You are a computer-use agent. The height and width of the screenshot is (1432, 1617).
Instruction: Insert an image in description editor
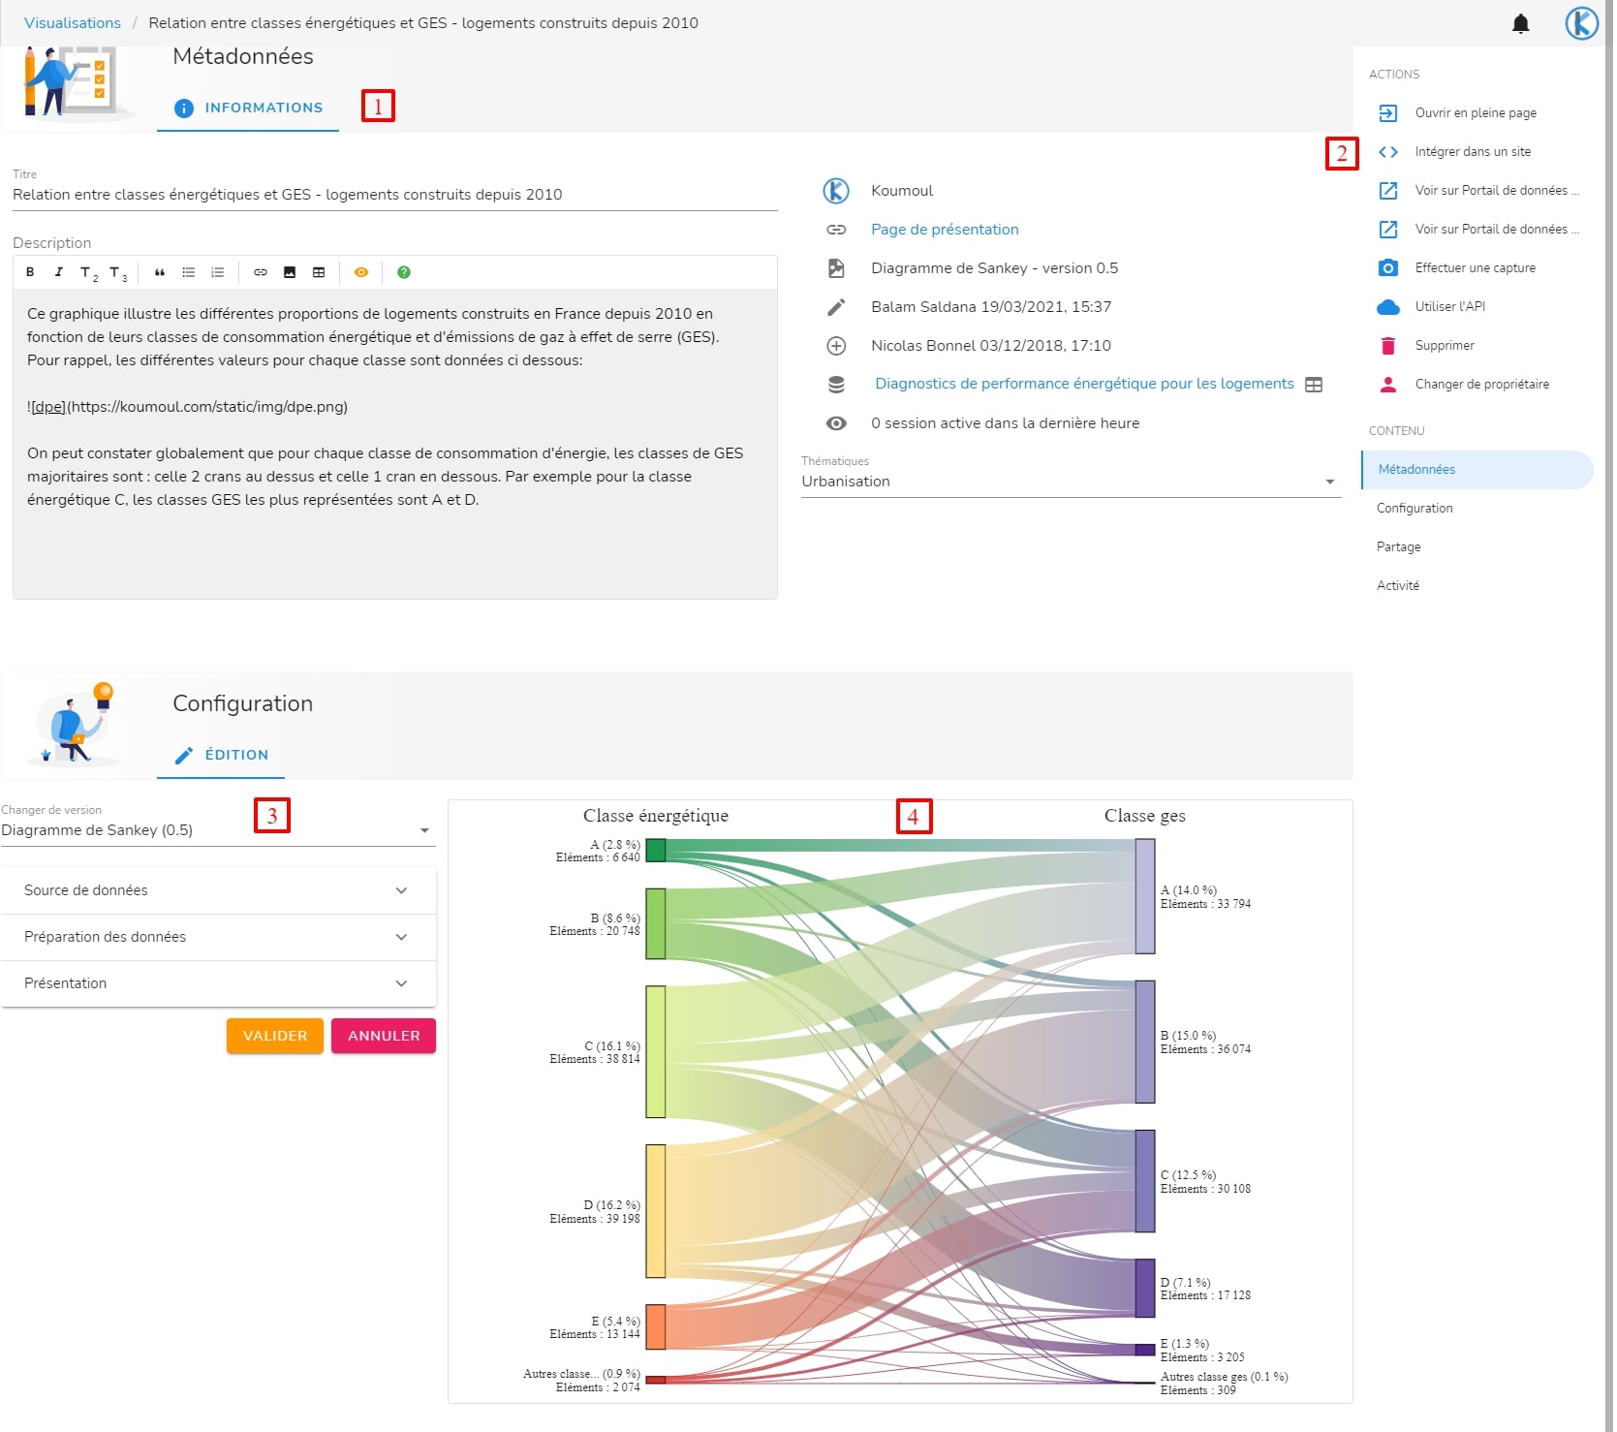click(290, 272)
